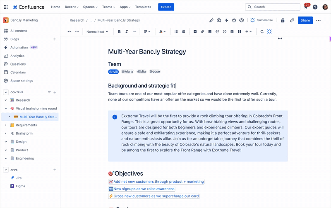Screen dimensions: 331x208
Task: Click the copy link icon
Action: point(292,20)
